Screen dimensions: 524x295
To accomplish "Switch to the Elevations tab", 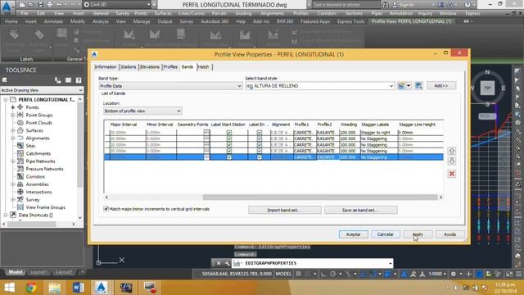I will pos(150,67).
